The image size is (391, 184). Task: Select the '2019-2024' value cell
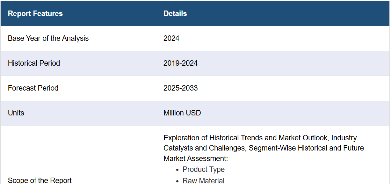pos(273,63)
